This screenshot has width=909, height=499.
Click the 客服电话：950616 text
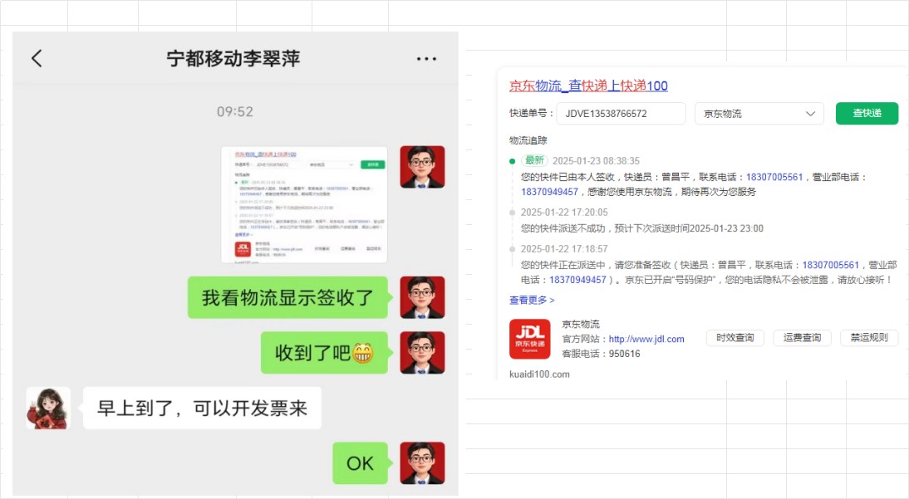point(602,354)
